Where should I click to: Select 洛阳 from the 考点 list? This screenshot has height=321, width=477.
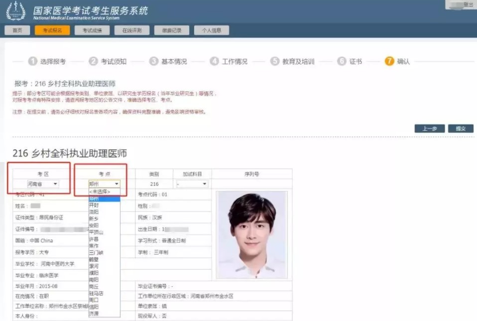click(x=94, y=212)
